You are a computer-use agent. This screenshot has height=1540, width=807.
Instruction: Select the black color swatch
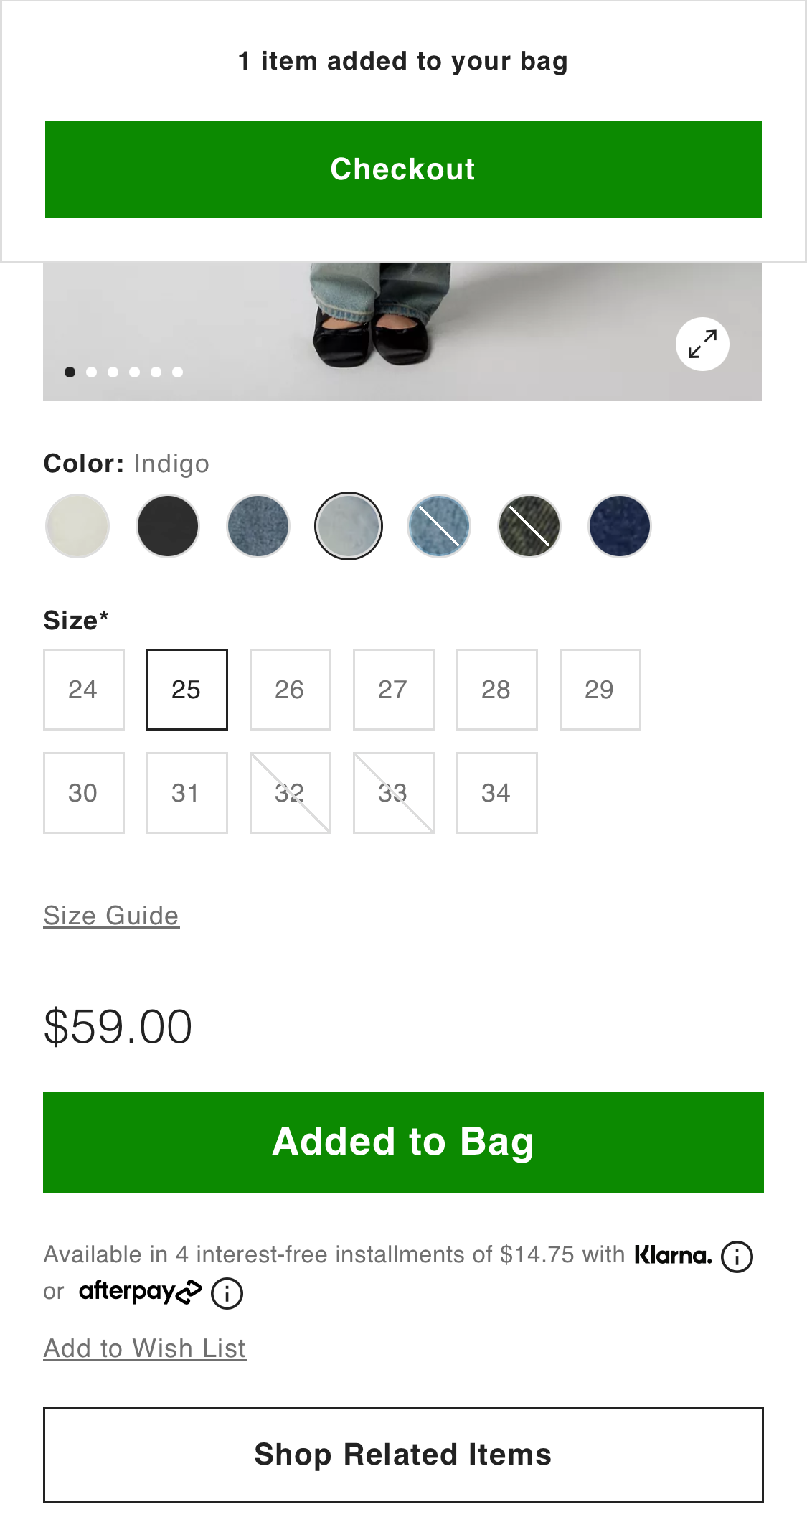click(166, 526)
